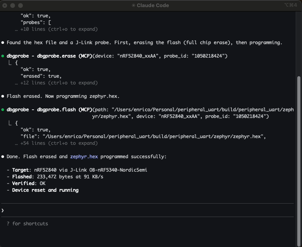Click the tree connector under the dbgprobe.erase call
This screenshot has width=302, height=247.
click(10, 63)
